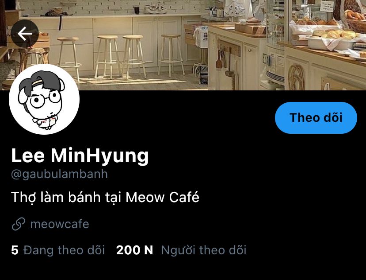Screen dimensions: 366x280
Task: Click the @gaubulambanh username handle
Action: tap(59, 174)
